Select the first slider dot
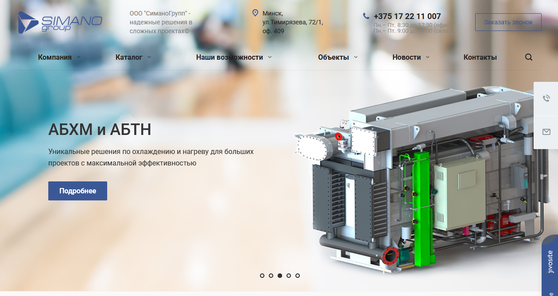 [262, 276]
